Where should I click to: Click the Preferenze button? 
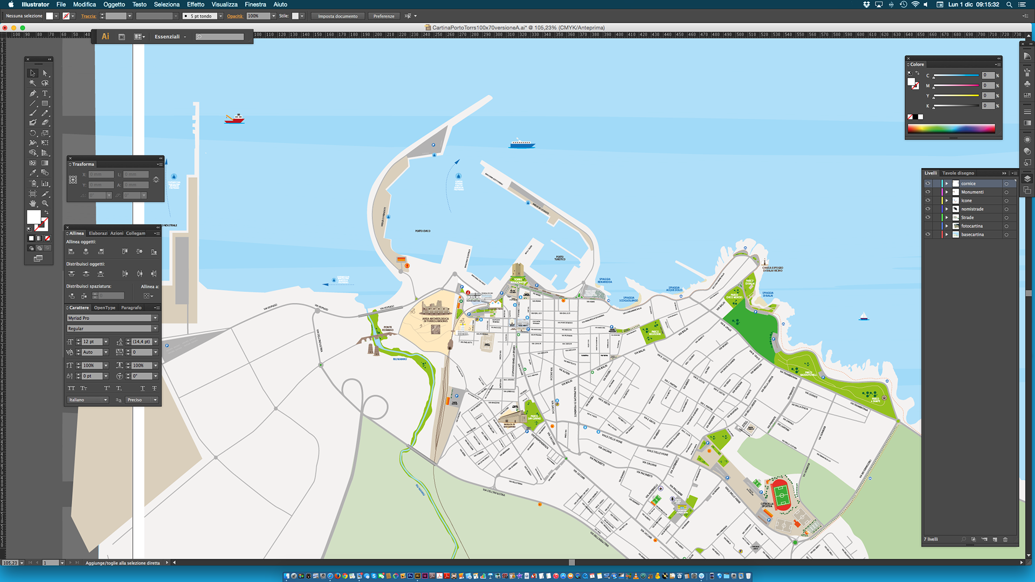coord(384,16)
